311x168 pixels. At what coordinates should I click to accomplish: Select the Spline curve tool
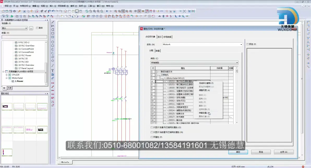pos(53,66)
